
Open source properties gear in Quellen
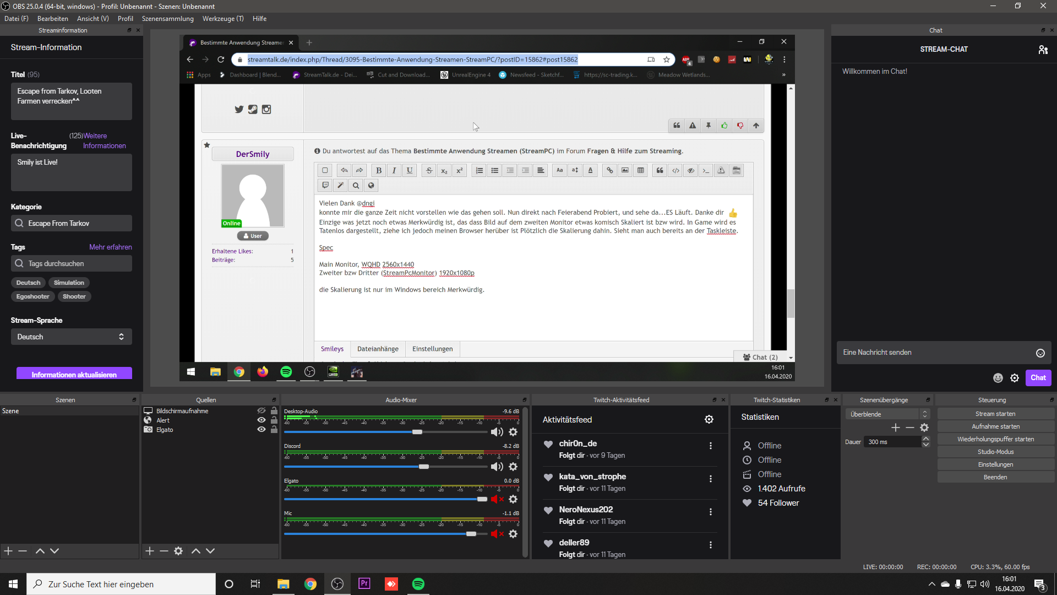click(x=178, y=551)
